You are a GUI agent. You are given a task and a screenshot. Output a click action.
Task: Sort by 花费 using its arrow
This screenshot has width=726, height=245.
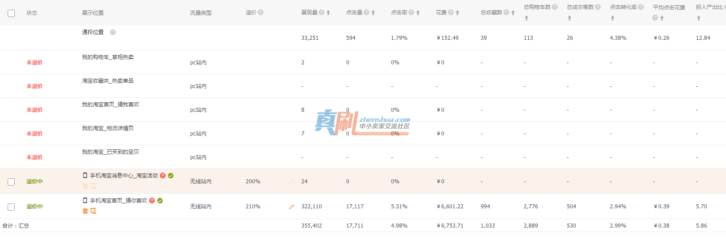457,13
